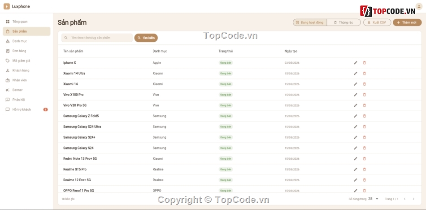Edit the Iphone X product
Screen dimensions: 426x210
click(x=355, y=63)
